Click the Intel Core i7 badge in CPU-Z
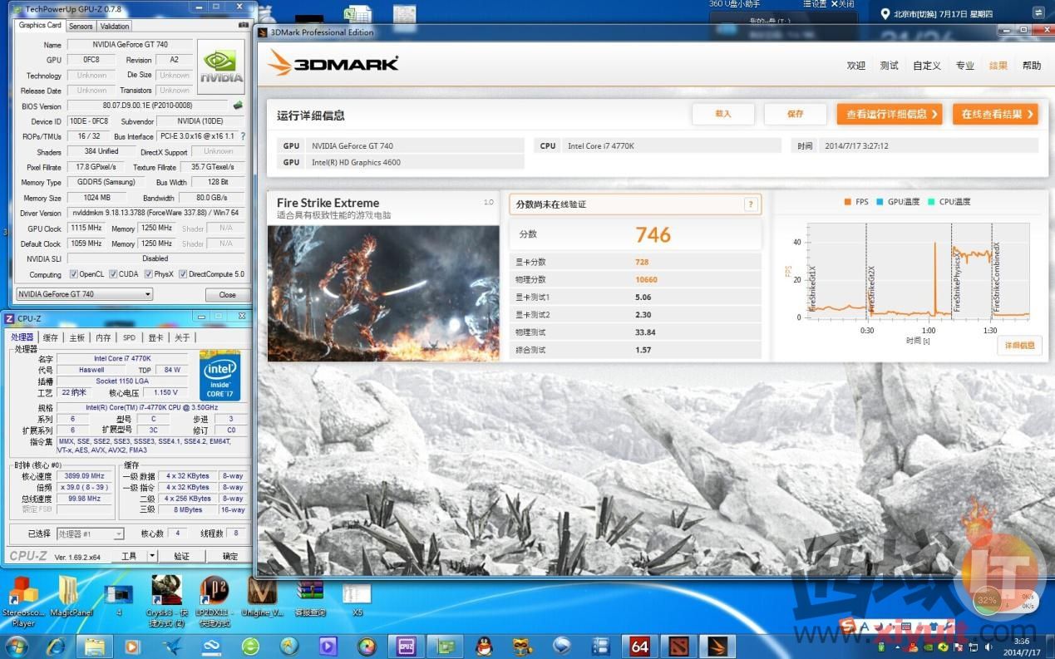This screenshot has height=659, width=1055. tap(220, 376)
